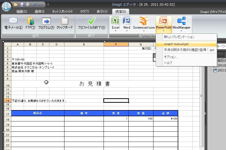Click the 備考 table header
The height and width of the screenshot is (150, 226).
click(x=84, y=113)
